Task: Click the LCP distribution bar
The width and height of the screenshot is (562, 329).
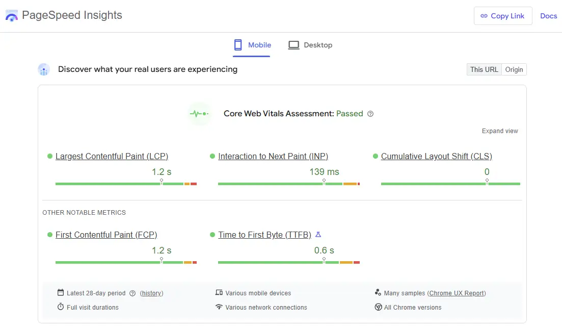Action: 126,184
